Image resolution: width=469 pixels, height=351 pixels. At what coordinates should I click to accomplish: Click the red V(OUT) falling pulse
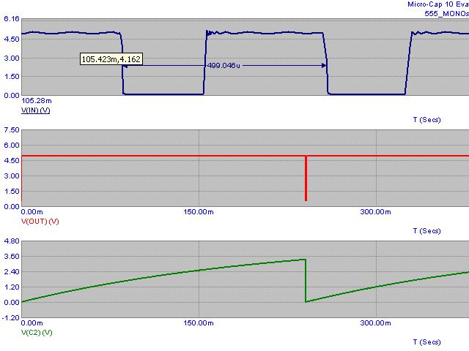306,178
